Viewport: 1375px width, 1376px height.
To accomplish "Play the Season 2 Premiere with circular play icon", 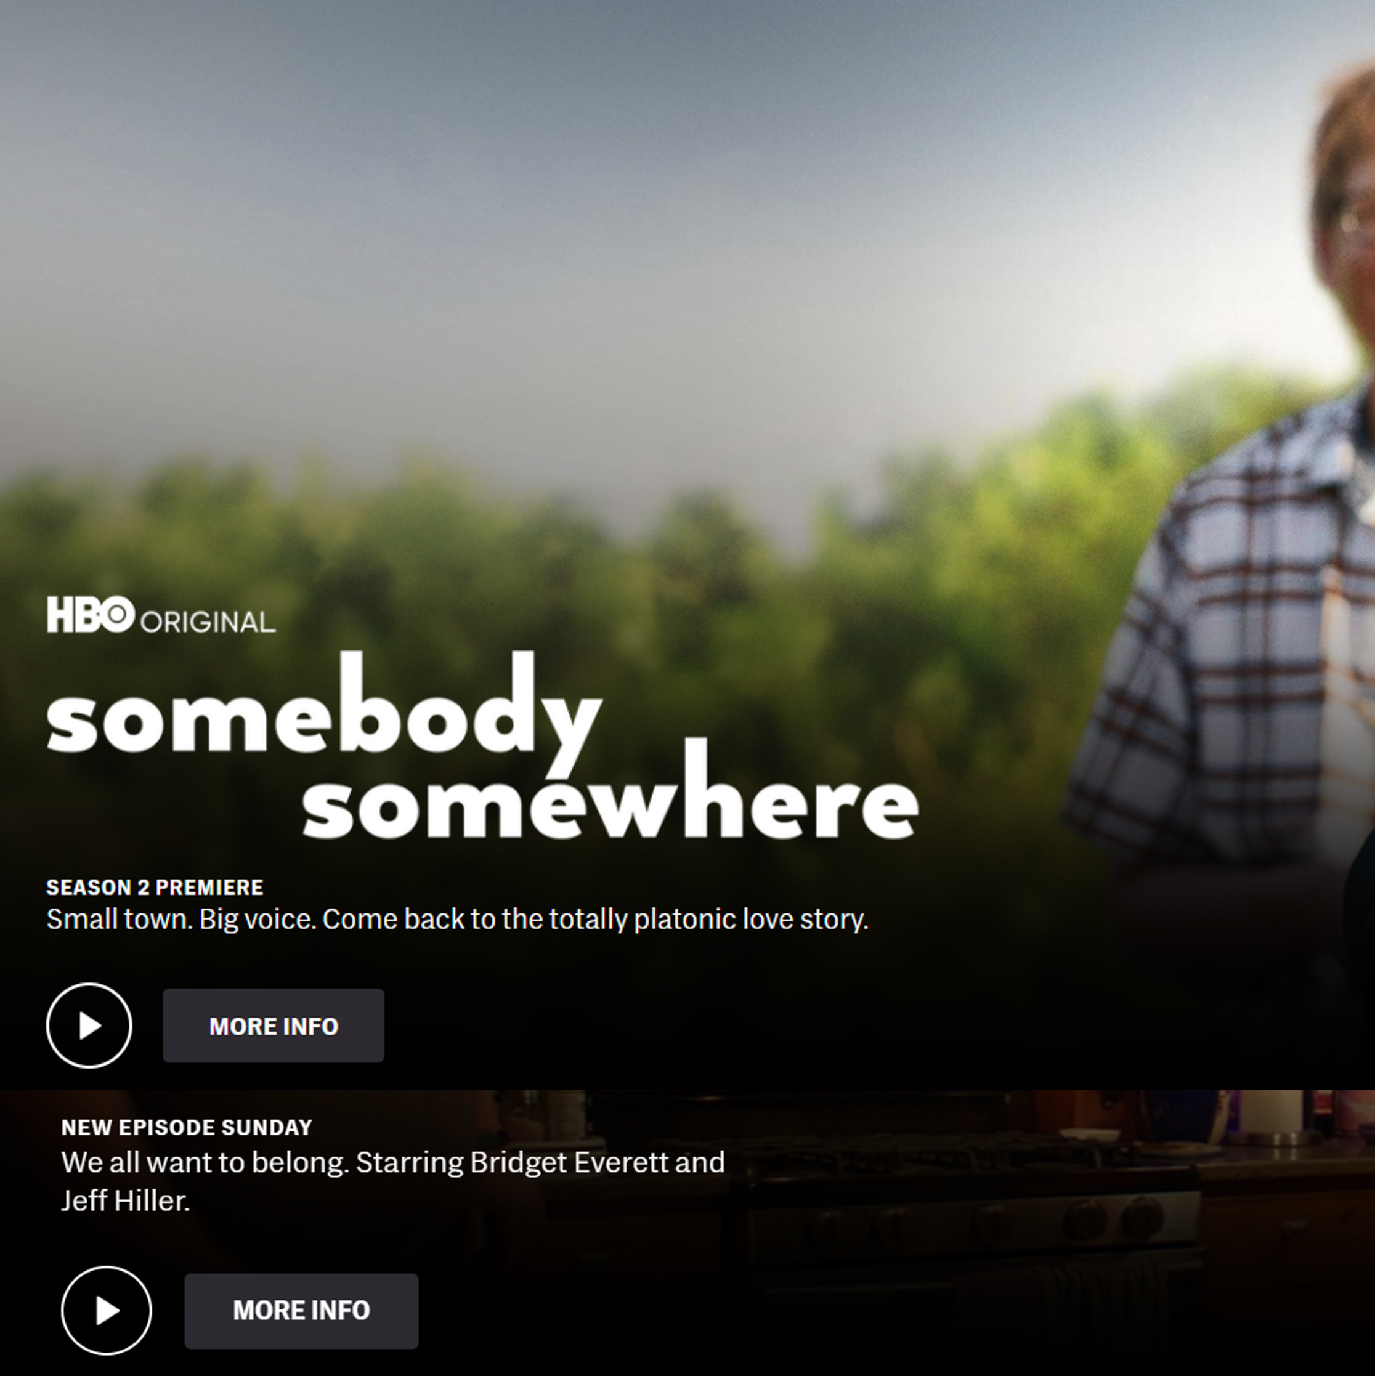I will tap(89, 1026).
